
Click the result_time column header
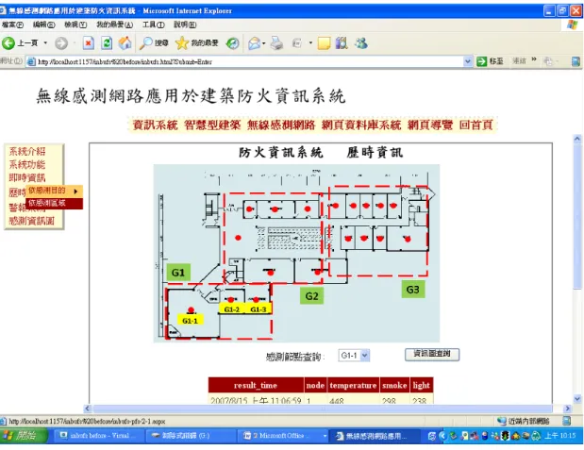pyautogui.click(x=256, y=385)
